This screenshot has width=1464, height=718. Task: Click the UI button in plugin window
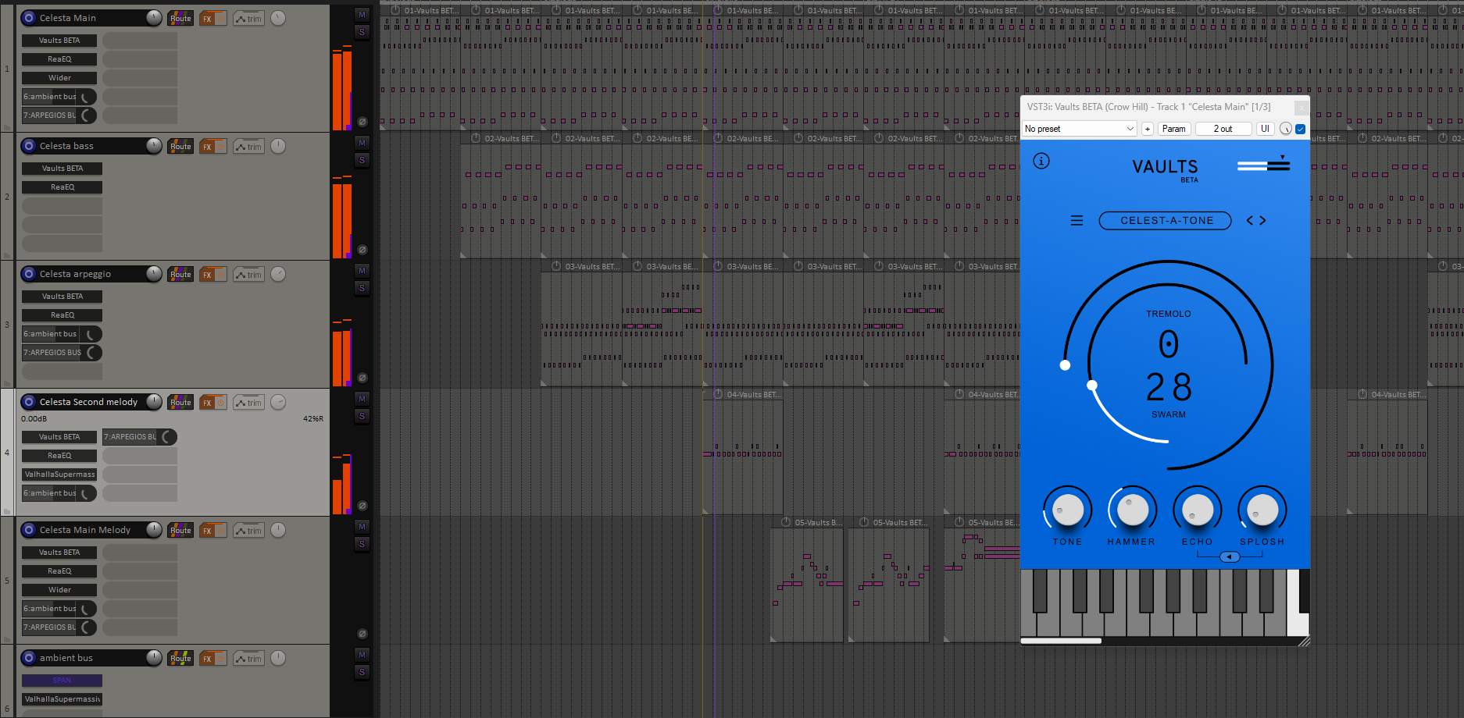pyautogui.click(x=1265, y=129)
